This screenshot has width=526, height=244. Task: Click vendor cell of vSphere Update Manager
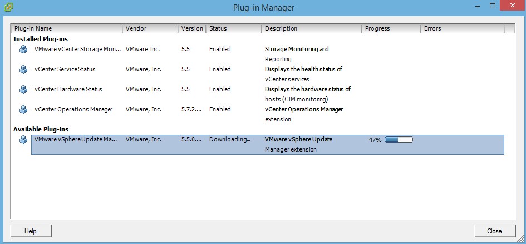[144, 139]
